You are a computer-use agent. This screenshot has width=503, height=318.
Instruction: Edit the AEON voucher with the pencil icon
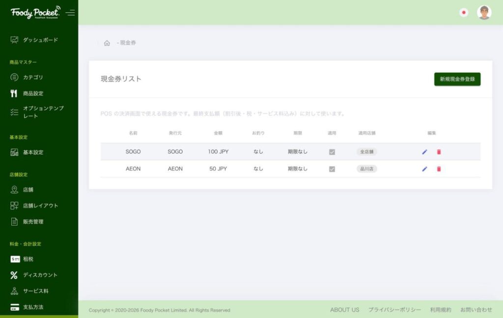(x=424, y=169)
